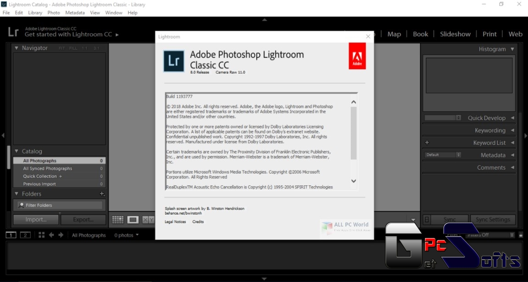The height and width of the screenshot is (282, 528).
Task: Click the magnifier icon in Filter Folders
Action: (x=21, y=205)
